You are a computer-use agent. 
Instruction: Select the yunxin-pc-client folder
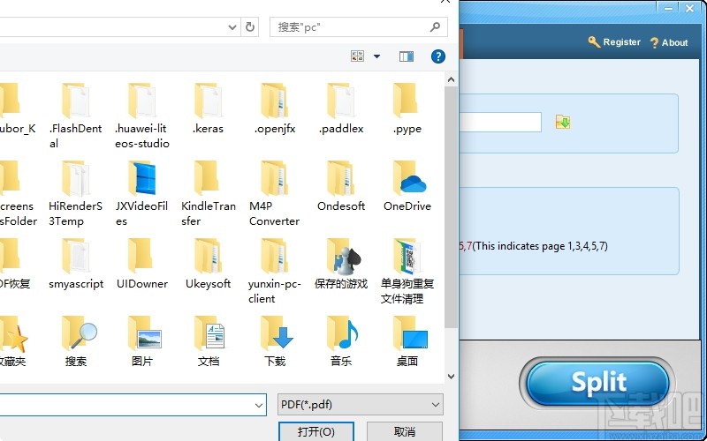(275, 271)
